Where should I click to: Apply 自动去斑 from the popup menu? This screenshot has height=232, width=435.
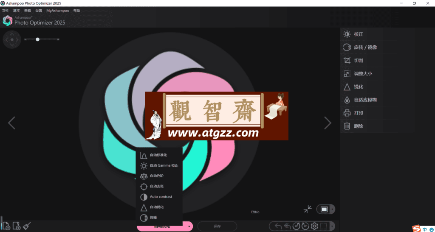(x=159, y=186)
